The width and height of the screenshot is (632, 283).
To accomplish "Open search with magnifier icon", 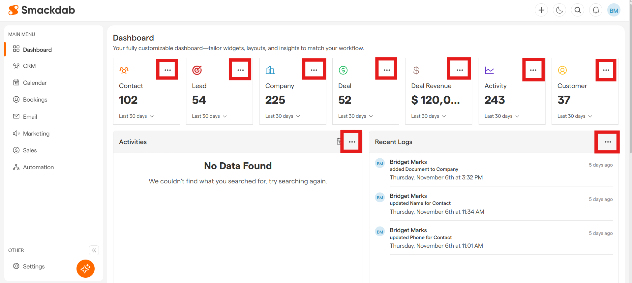I will coord(578,10).
